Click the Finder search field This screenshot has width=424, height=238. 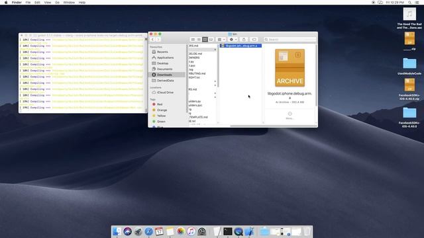290,40
